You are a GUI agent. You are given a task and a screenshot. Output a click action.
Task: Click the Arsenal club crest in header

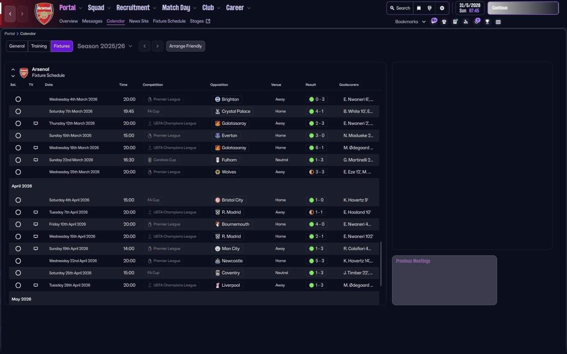[44, 14]
